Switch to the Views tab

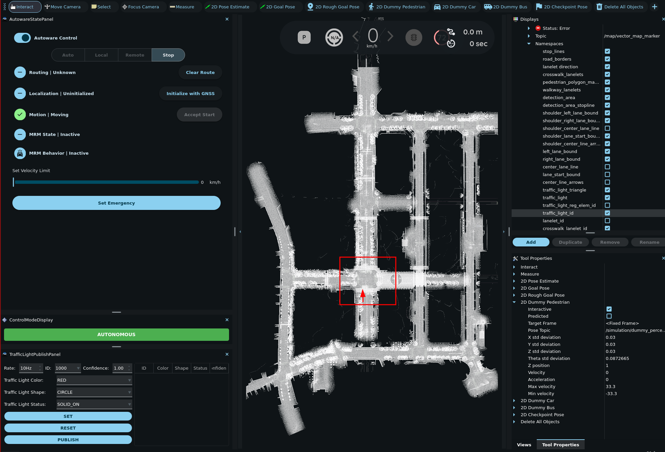(524, 445)
